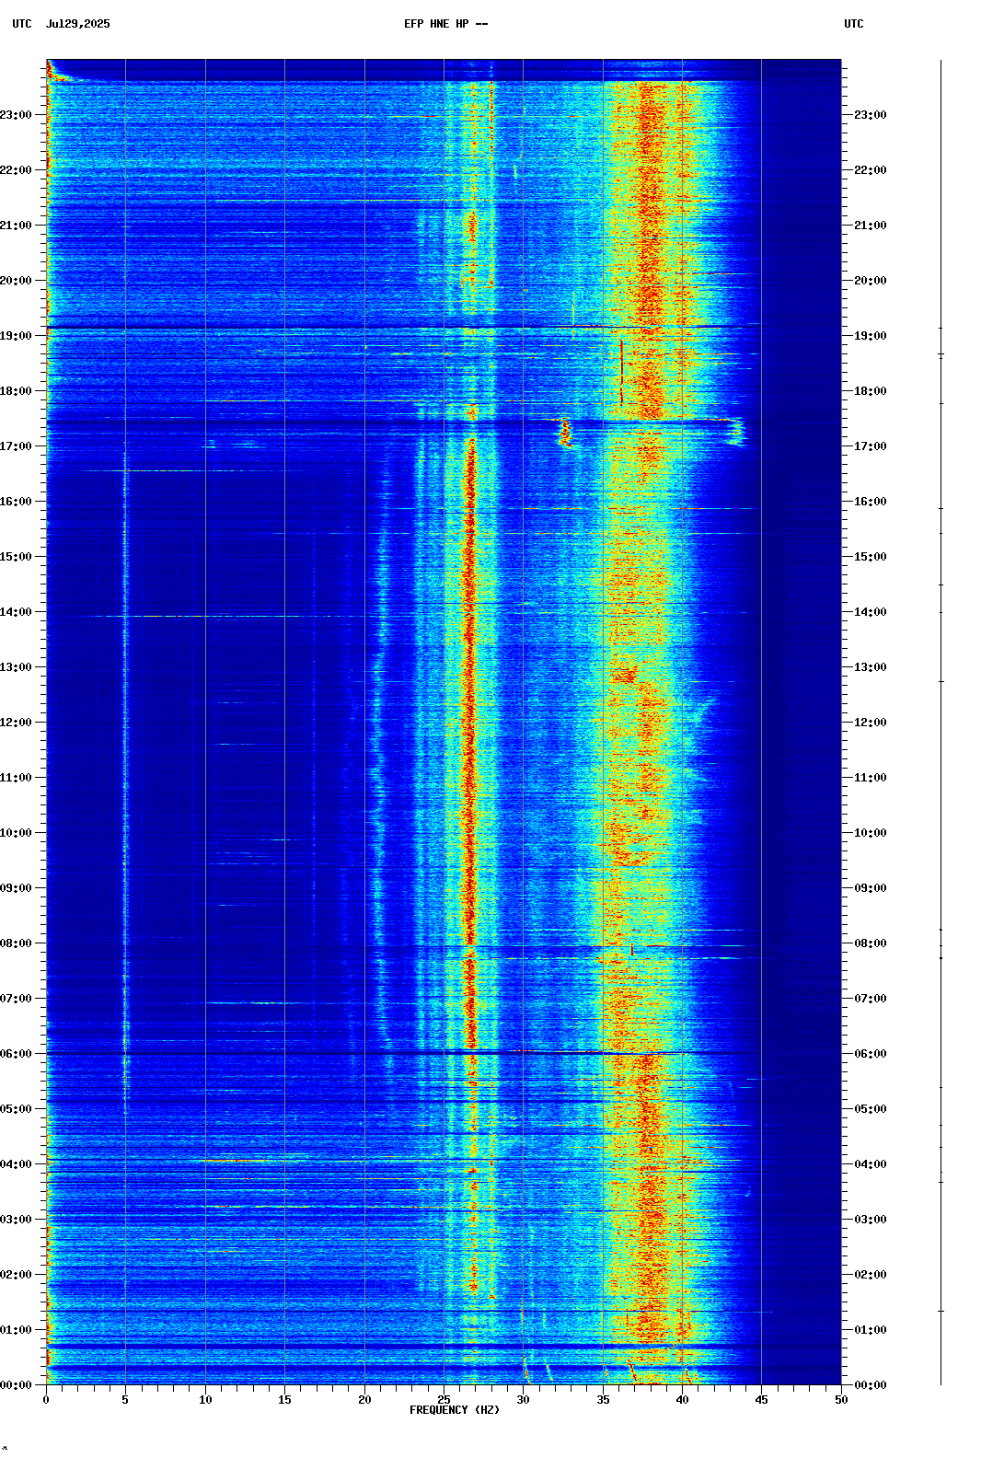Click the 07:00 label on the left axis
Image resolution: width=981 pixels, height=1458 pixels.
(x=16, y=999)
